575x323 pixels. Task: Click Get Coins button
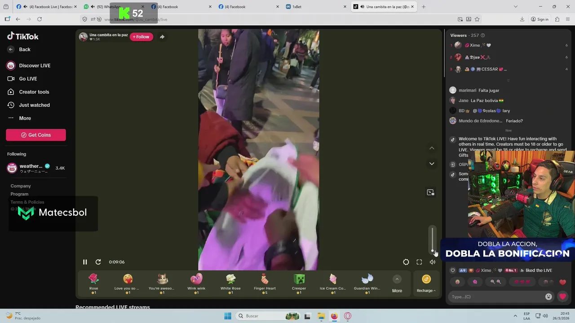36,135
